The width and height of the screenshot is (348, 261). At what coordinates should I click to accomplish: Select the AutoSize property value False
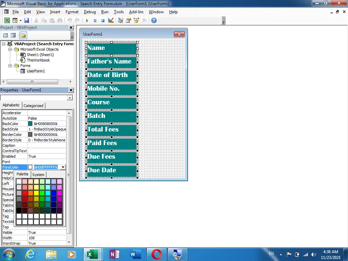[x=47, y=118]
